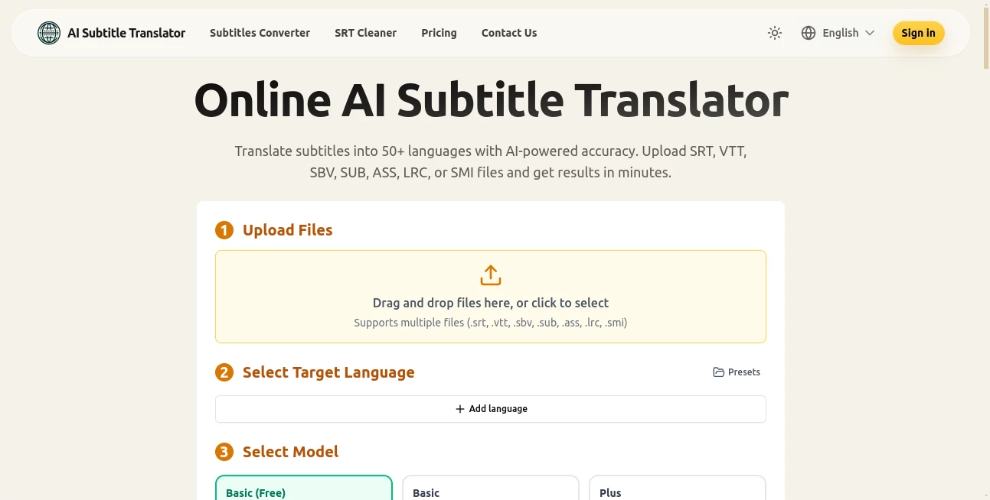The height and width of the screenshot is (500, 990).
Task: Click the supported file formats text line
Action: click(x=491, y=323)
